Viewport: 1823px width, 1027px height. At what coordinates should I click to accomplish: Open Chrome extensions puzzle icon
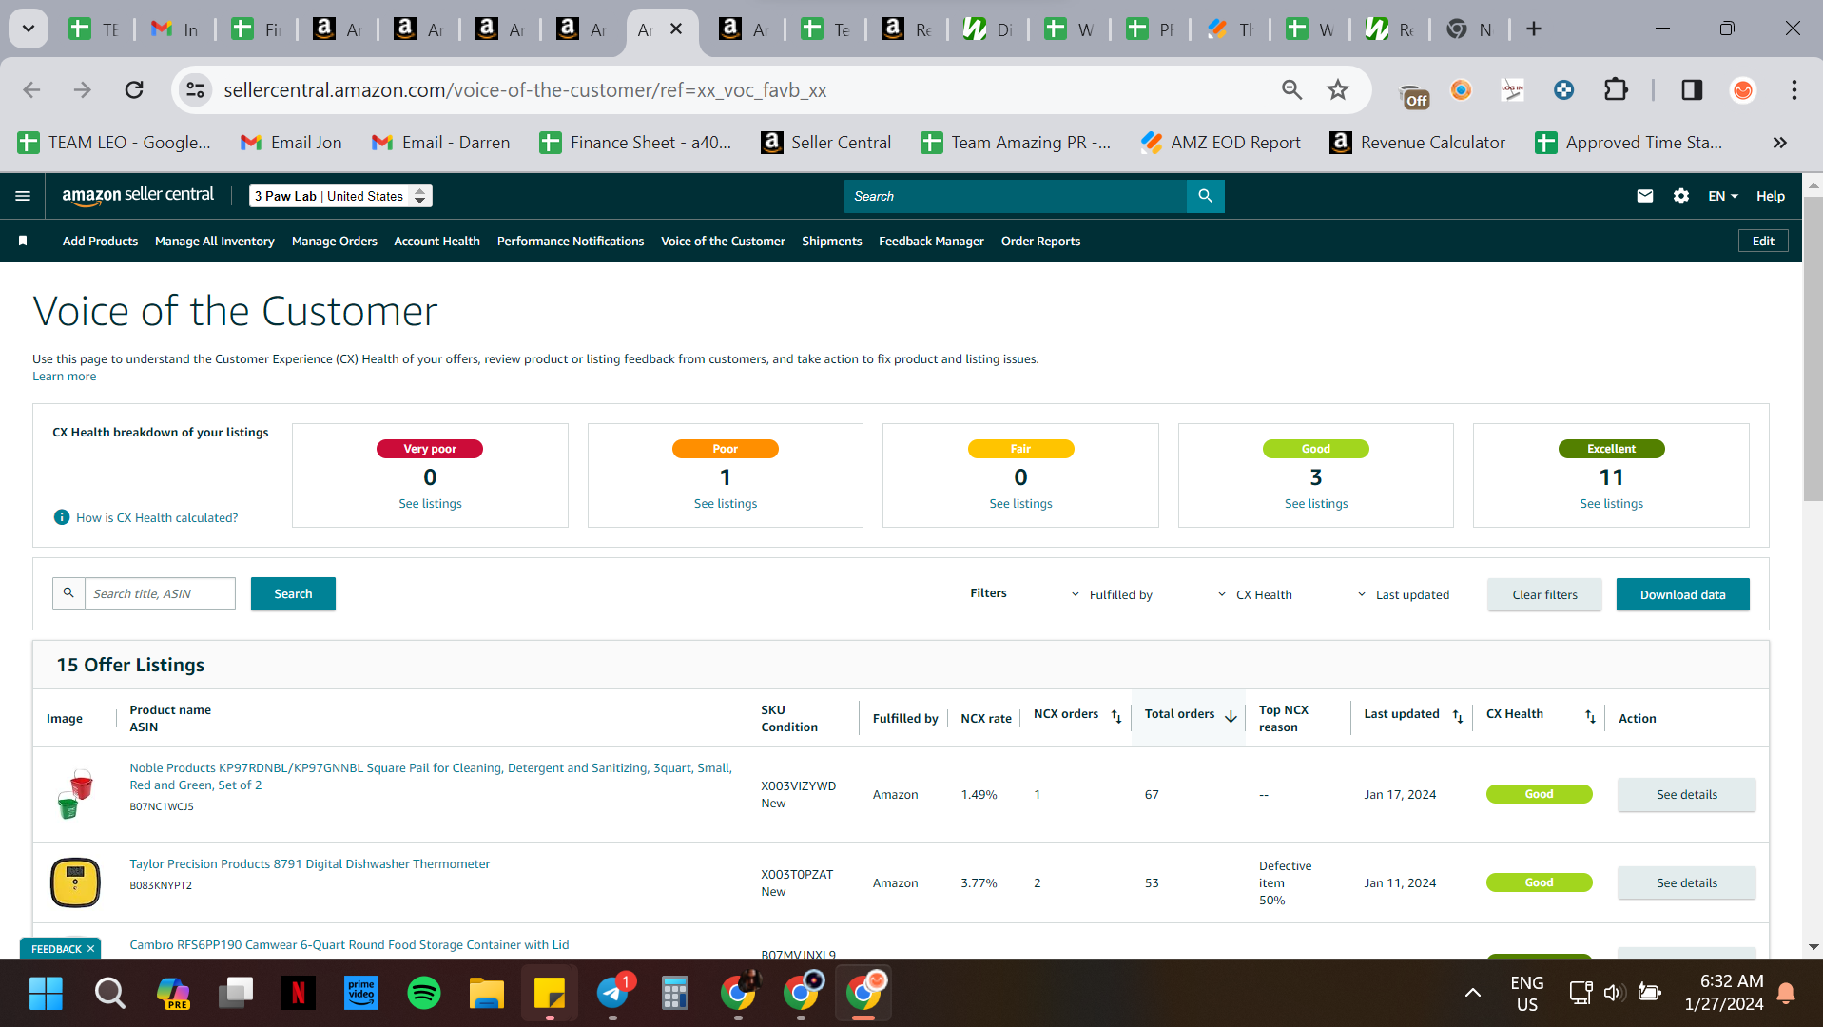[x=1616, y=90]
